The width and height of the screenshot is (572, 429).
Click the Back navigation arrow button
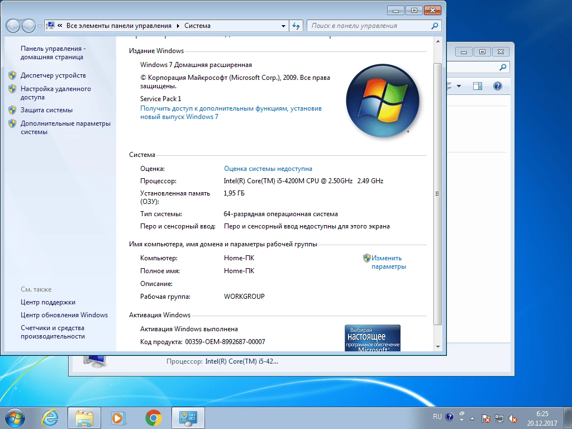coord(13,26)
